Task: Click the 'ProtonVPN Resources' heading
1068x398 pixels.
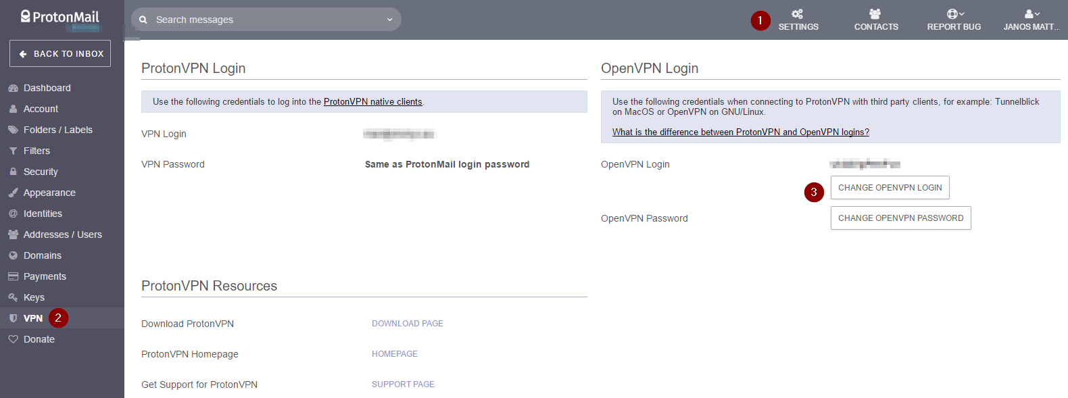Action: (x=209, y=286)
